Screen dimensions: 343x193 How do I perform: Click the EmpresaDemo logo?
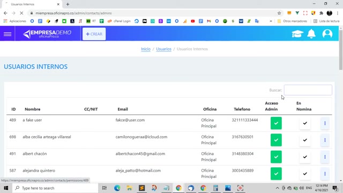(47, 34)
